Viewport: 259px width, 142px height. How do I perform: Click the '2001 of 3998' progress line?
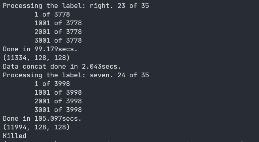(x=58, y=101)
